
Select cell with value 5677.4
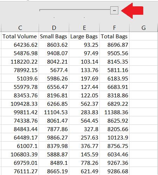click(54, 70)
